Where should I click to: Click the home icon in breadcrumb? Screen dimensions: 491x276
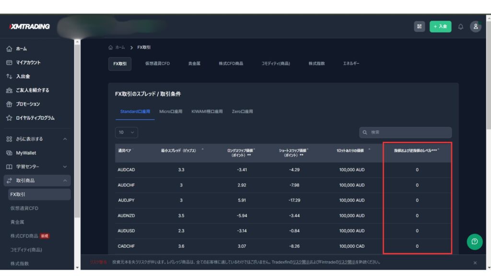(111, 47)
